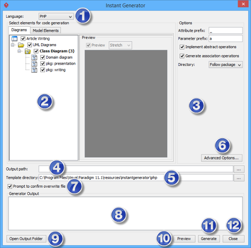Click the Template directory text field
The width and height of the screenshot is (251, 248).
[136, 178]
